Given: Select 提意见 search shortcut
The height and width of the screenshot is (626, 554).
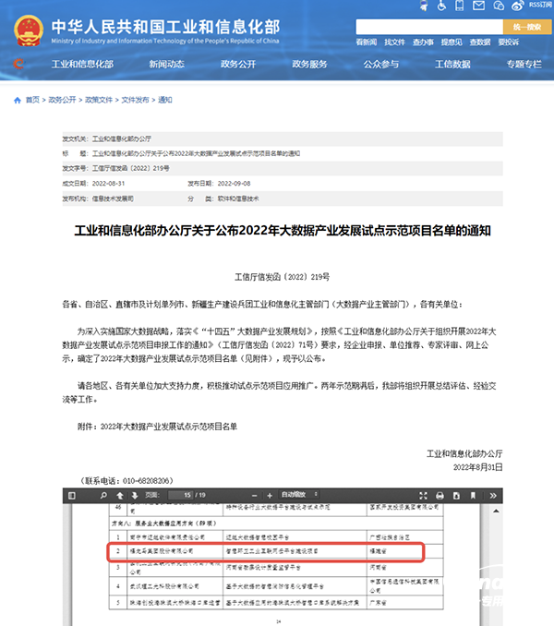Looking at the screenshot, I should pyautogui.click(x=452, y=42).
